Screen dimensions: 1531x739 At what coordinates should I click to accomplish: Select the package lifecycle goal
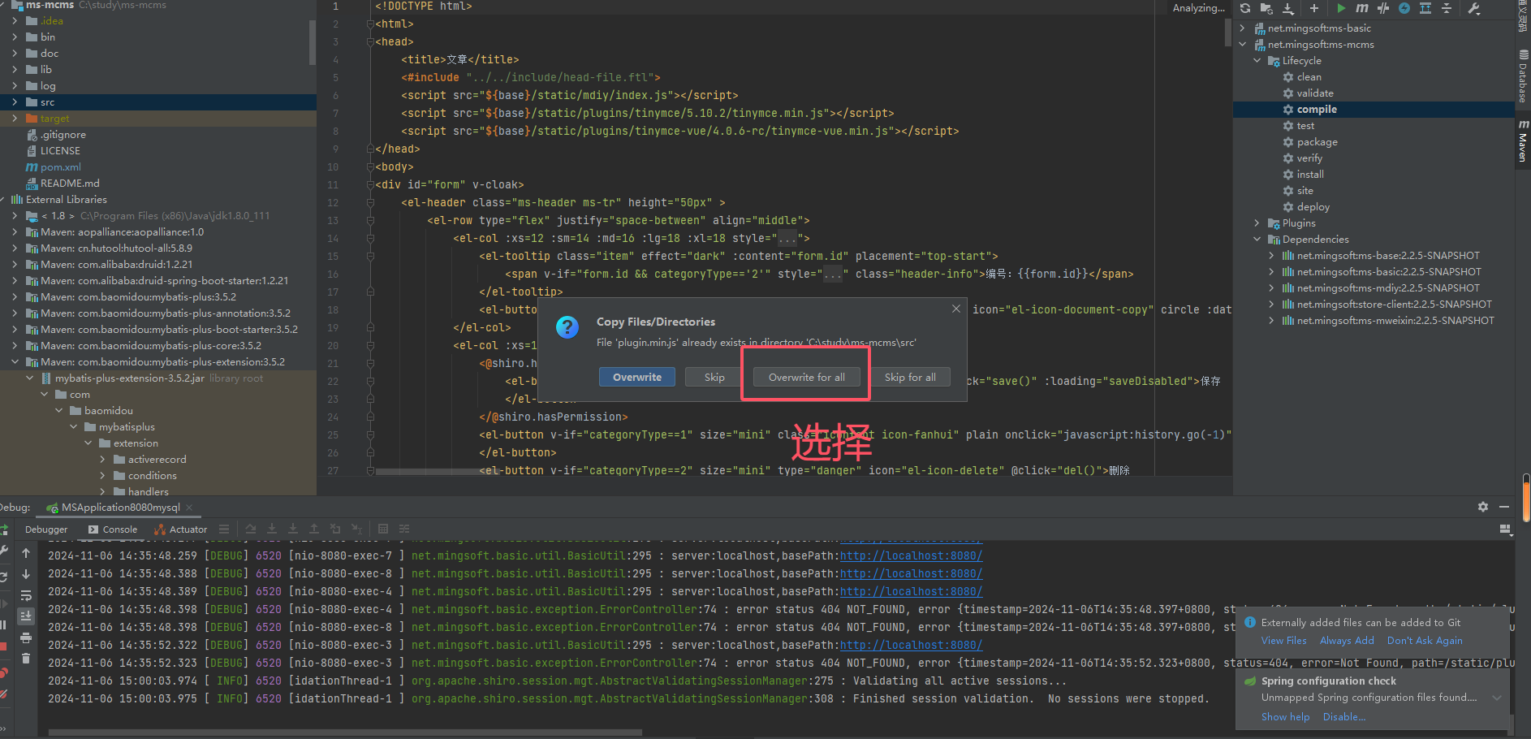[1317, 142]
